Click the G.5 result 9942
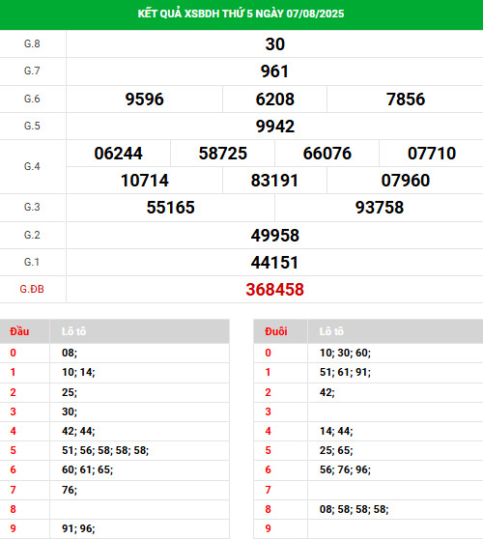Image resolution: width=483 pixels, height=539 pixels. pyautogui.click(x=274, y=127)
